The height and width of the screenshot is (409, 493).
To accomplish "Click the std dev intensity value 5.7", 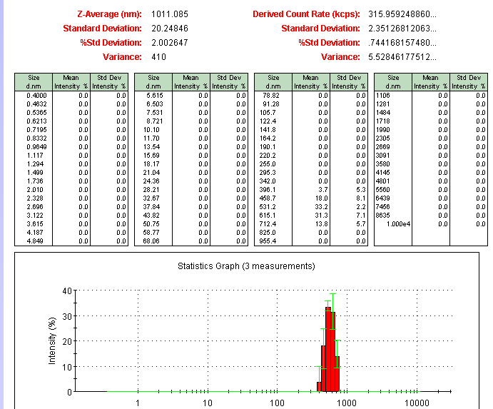I will [x=361, y=224].
